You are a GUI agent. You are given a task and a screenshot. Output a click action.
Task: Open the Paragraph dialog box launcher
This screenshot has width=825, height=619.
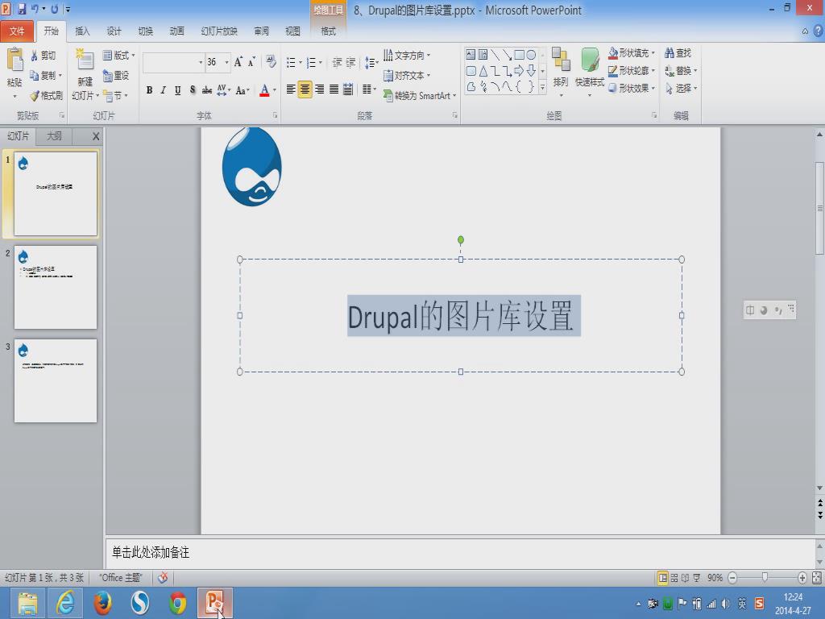tap(454, 115)
